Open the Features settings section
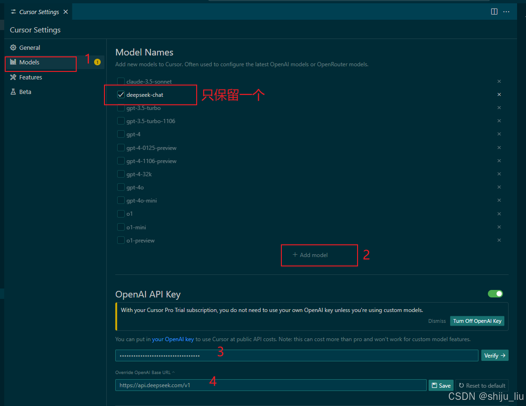 coord(31,78)
